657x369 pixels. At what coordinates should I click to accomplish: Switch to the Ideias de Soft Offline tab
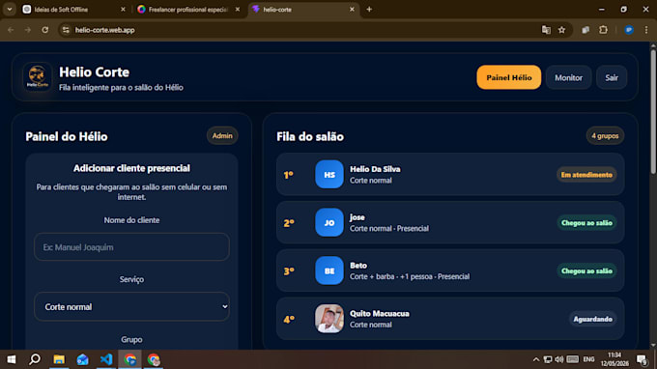(73, 10)
